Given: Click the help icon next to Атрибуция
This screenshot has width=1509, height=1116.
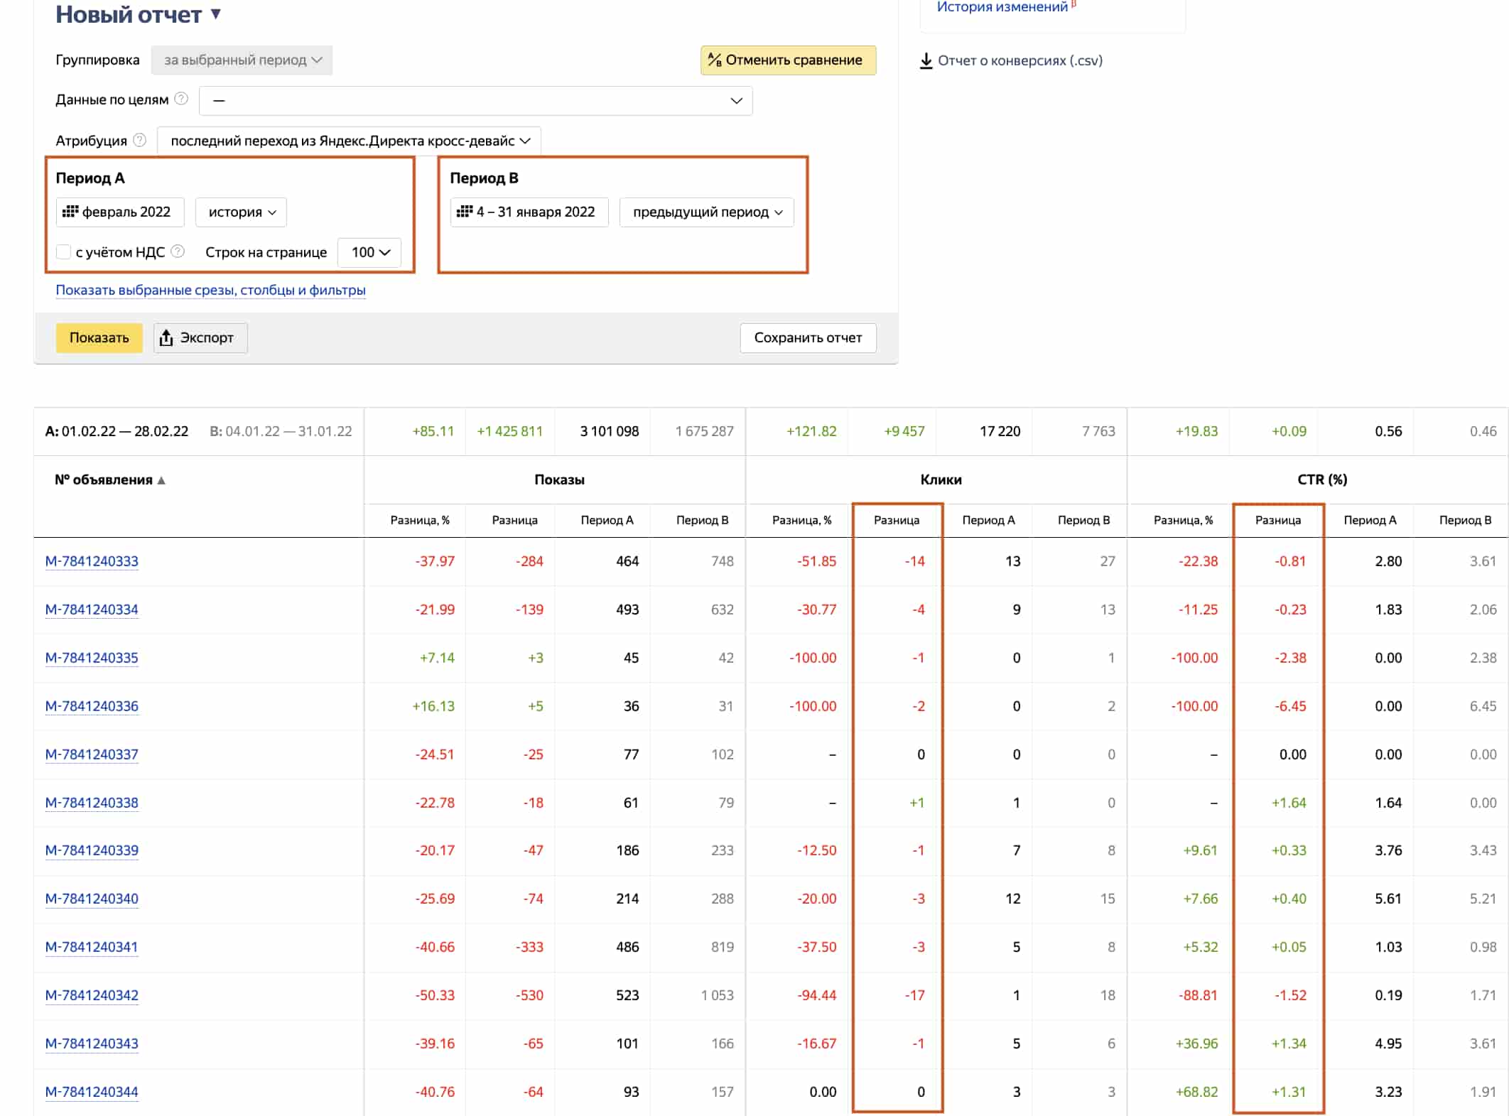Looking at the screenshot, I should [140, 140].
